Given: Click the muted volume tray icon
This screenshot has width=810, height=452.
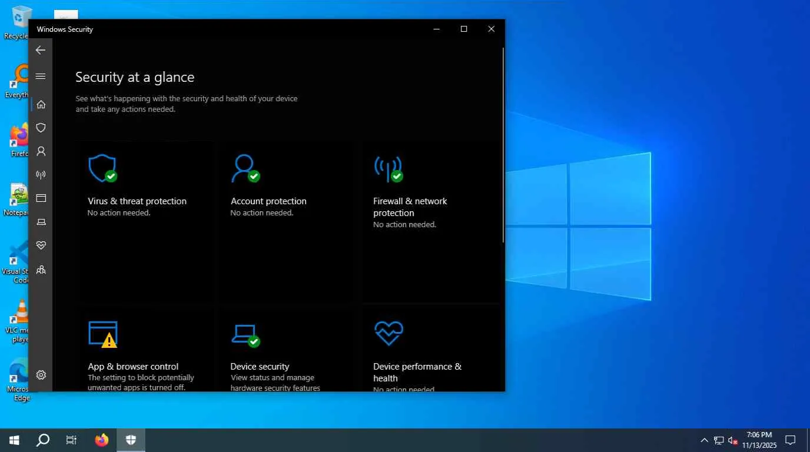Looking at the screenshot, I should (733, 440).
